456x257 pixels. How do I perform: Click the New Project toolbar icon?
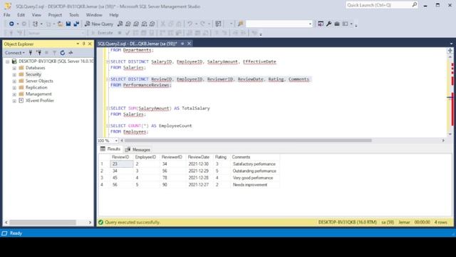[35, 24]
